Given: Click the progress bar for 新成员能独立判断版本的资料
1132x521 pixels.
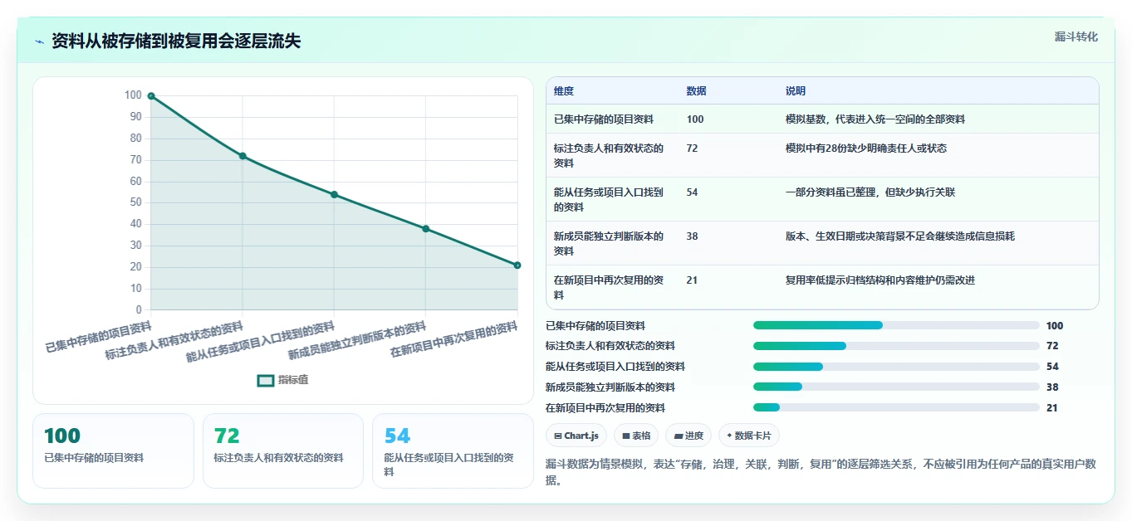Looking at the screenshot, I should tap(896, 387).
